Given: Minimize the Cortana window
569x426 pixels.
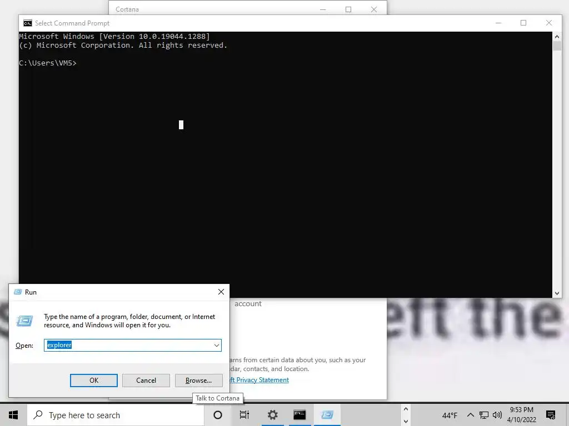Looking at the screenshot, I should 323,9.
